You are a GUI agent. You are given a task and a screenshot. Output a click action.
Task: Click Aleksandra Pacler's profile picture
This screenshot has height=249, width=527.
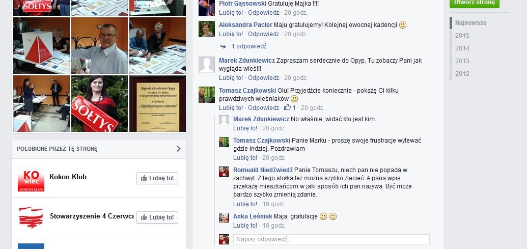coord(206,29)
